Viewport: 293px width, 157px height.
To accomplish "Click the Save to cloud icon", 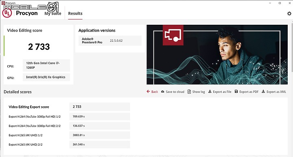I will (x=162, y=92).
